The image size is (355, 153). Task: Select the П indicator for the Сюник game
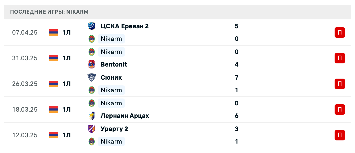pyautogui.click(x=340, y=84)
